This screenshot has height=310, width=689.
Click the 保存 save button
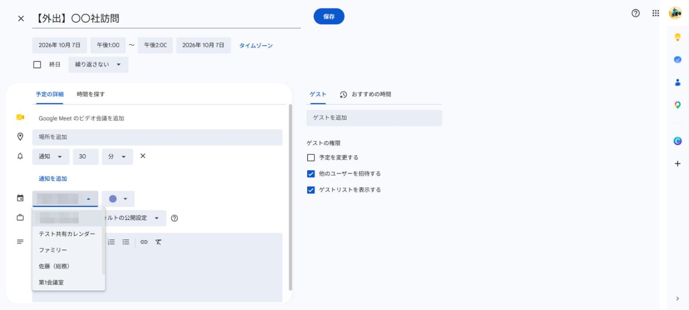coord(329,16)
